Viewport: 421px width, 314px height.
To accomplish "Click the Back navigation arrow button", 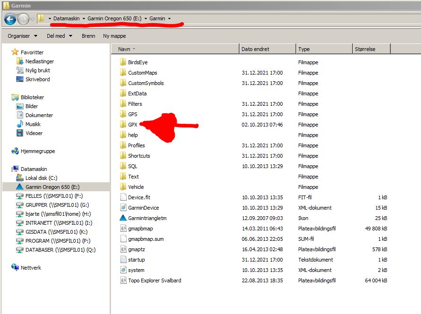I will pos(10,19).
